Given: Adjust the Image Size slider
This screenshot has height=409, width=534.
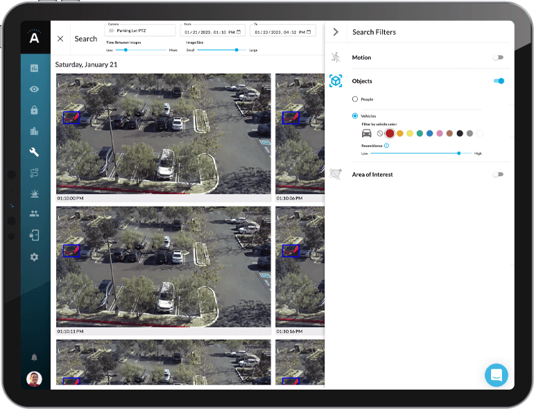Looking at the screenshot, I should pos(236,50).
